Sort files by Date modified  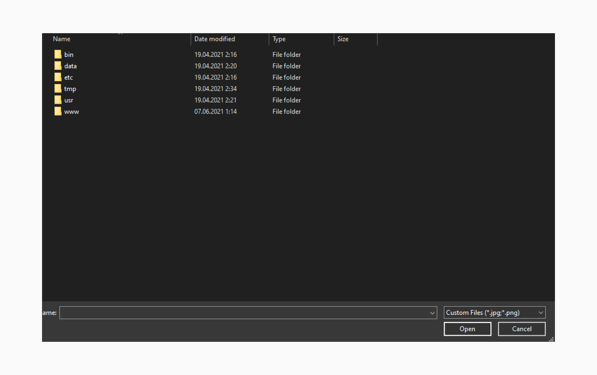[x=214, y=39]
